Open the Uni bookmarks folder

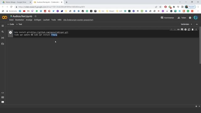tap(101, 11)
